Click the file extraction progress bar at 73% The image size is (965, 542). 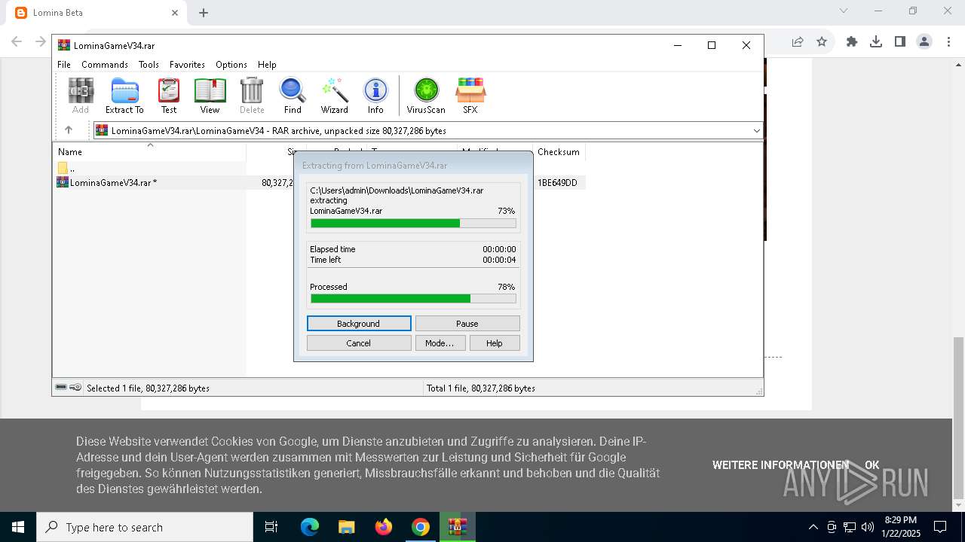coord(413,224)
